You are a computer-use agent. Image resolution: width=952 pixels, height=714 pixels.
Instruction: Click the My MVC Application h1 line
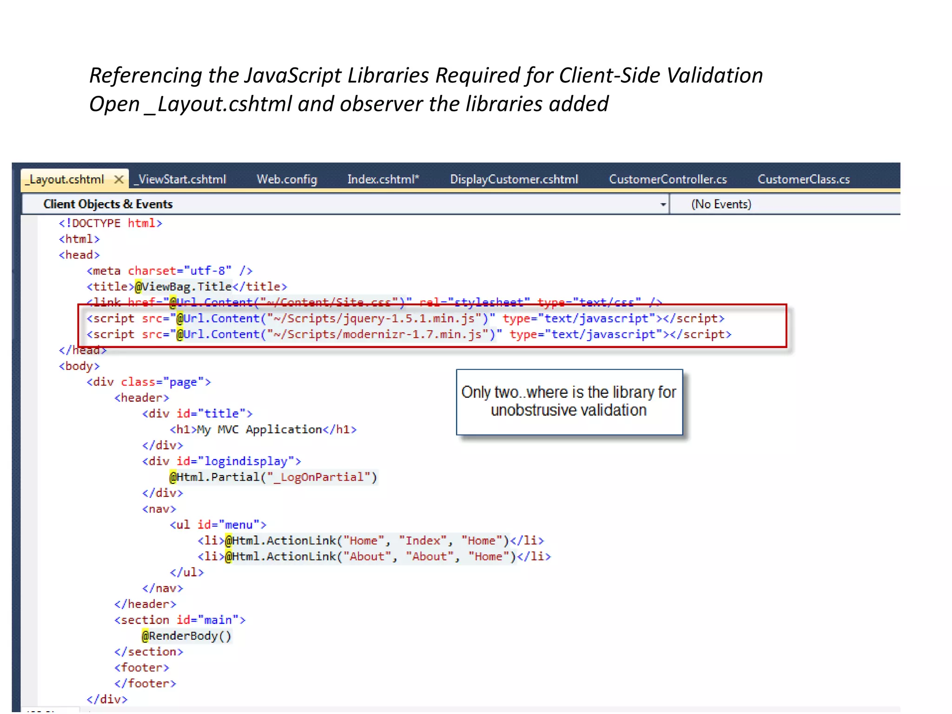click(x=263, y=430)
